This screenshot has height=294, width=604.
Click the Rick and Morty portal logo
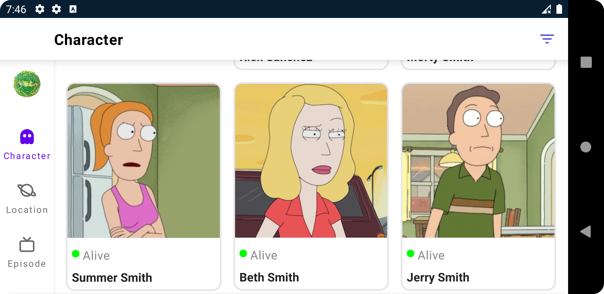point(27,84)
